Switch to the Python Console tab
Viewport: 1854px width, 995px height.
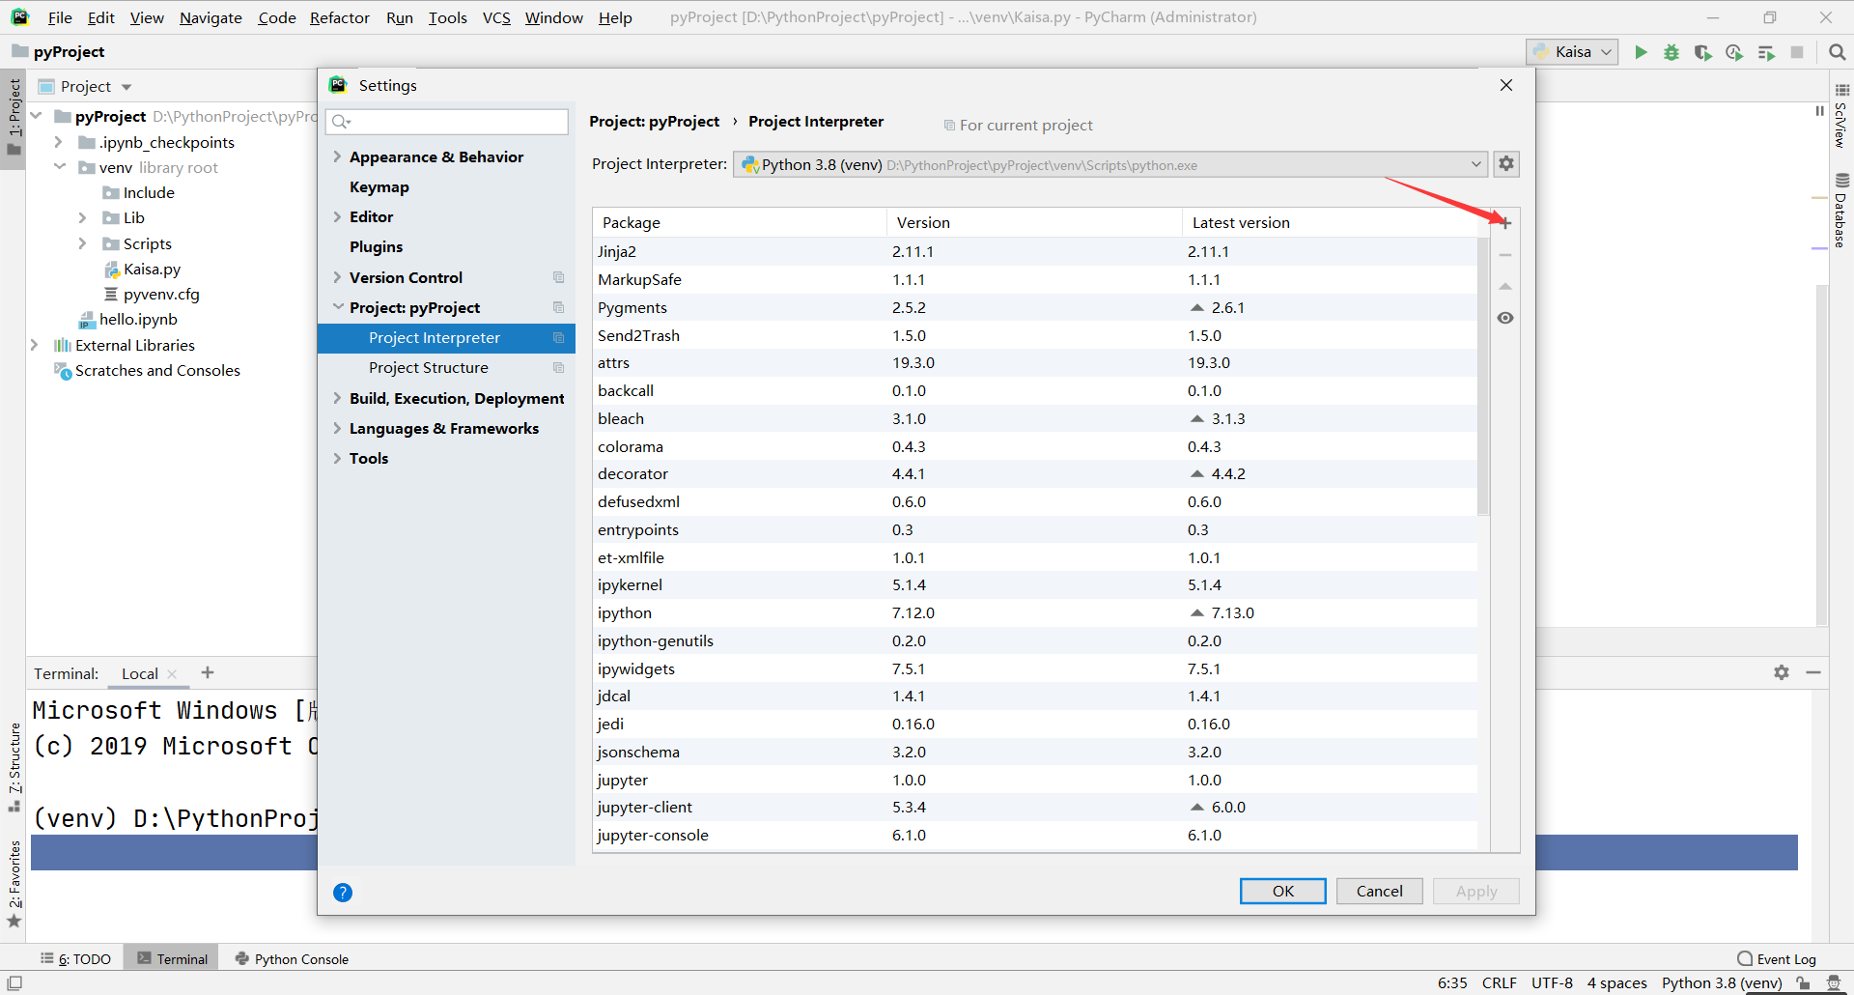[292, 958]
